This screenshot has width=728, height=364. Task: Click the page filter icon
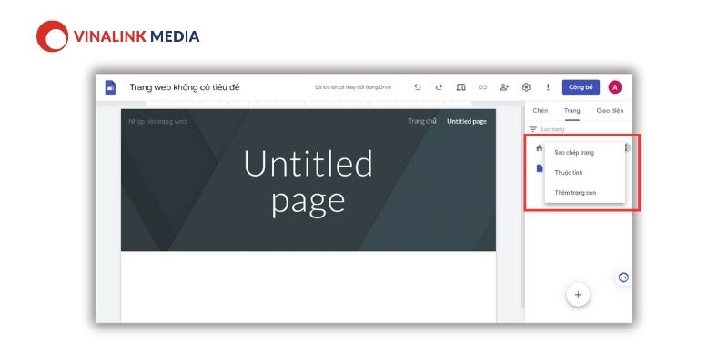pyautogui.click(x=533, y=129)
